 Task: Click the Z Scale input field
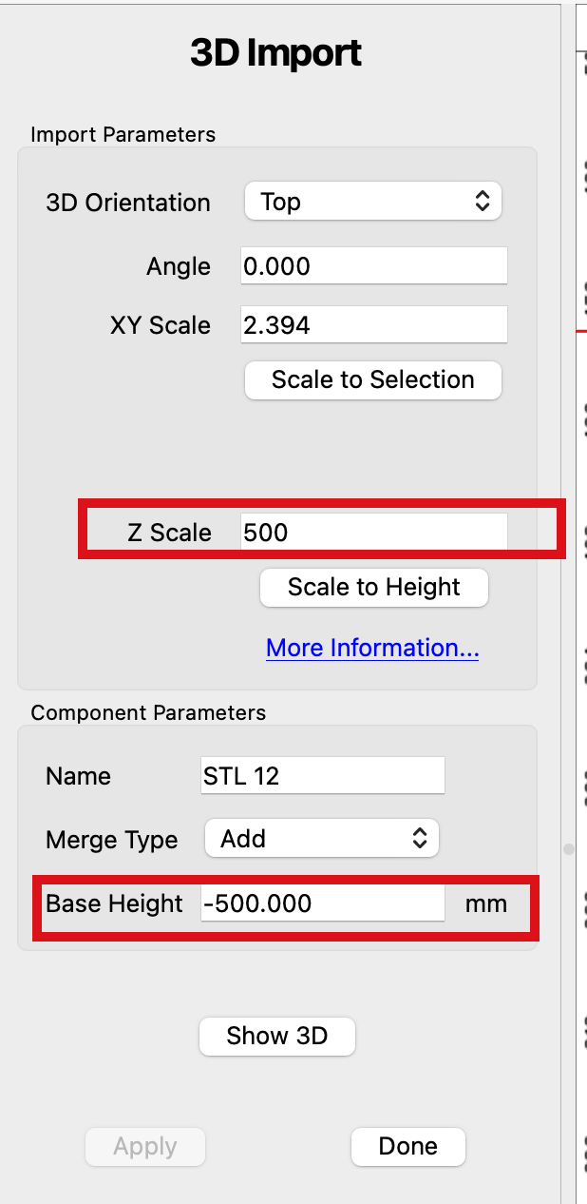point(373,533)
